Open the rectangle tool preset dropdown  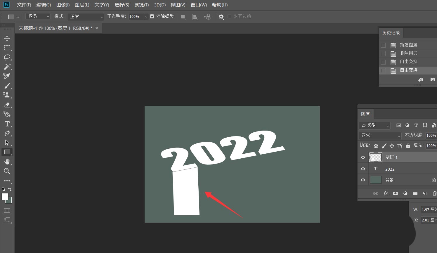coord(18,17)
